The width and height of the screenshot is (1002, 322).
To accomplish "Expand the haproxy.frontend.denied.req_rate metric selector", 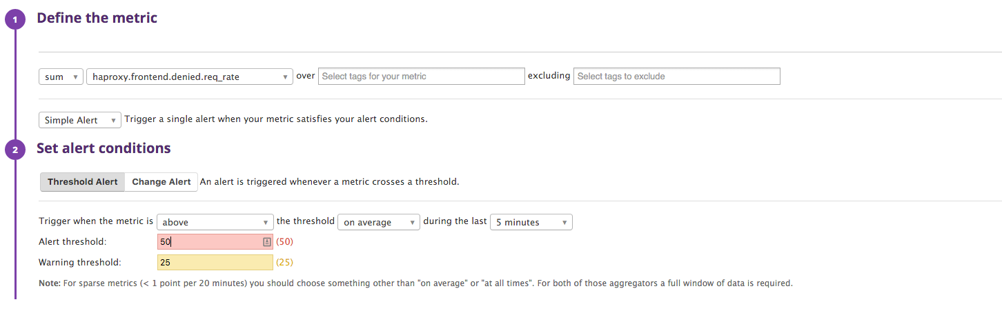I will [x=190, y=77].
